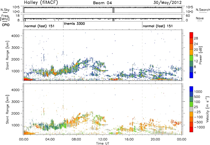Select the "Freq. [MHz]" axis label
Screen dimensions: 210x145
coord(5,18)
